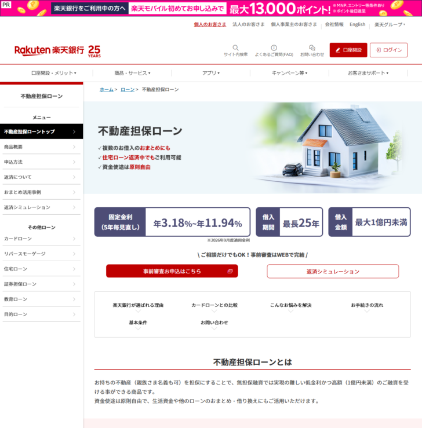
Task: Expand 口座開設・メリット menu
Action: (53, 73)
